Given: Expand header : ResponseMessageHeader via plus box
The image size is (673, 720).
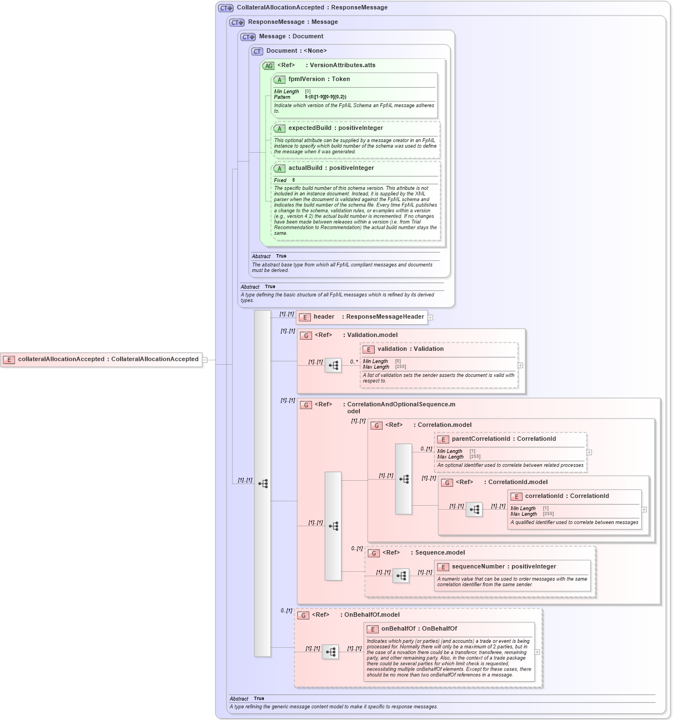Looking at the screenshot, I should pyautogui.click(x=430, y=317).
